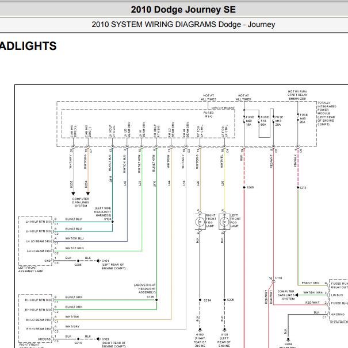348x348 pixels.
Task: Click the L33 circuit number label
Action: (140, 183)
